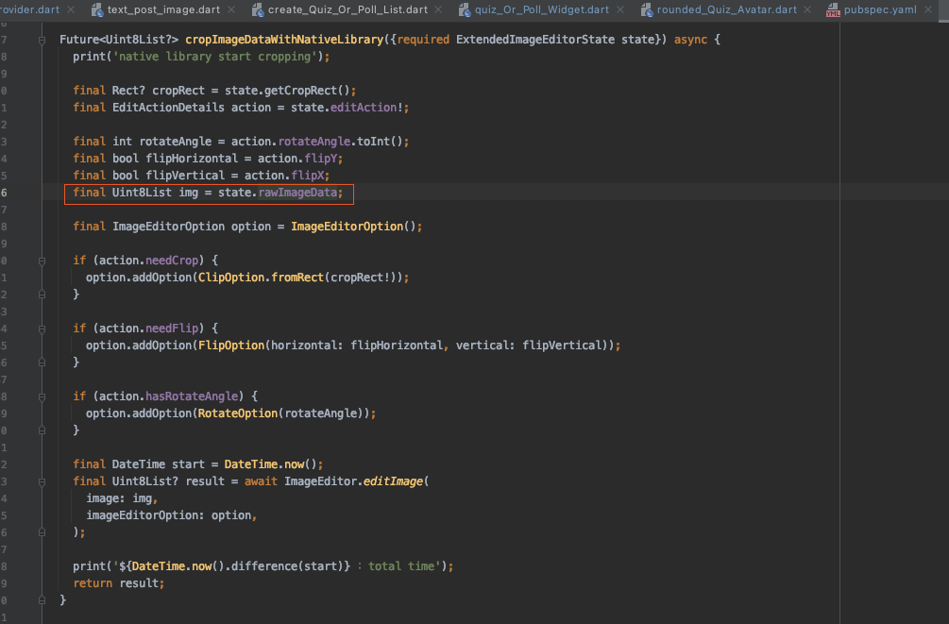This screenshot has width=949, height=624.
Task: Collapse the if action.needCrop block
Action: [40, 260]
